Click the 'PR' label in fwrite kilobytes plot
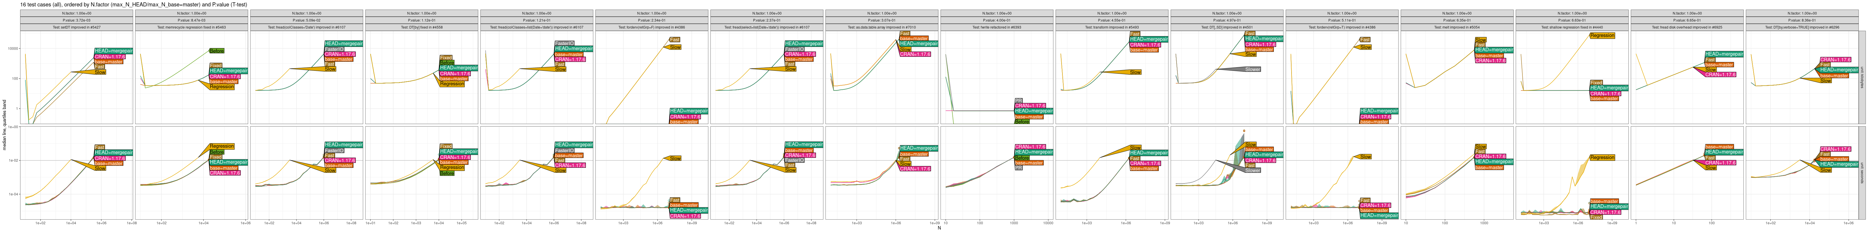 (1018, 100)
